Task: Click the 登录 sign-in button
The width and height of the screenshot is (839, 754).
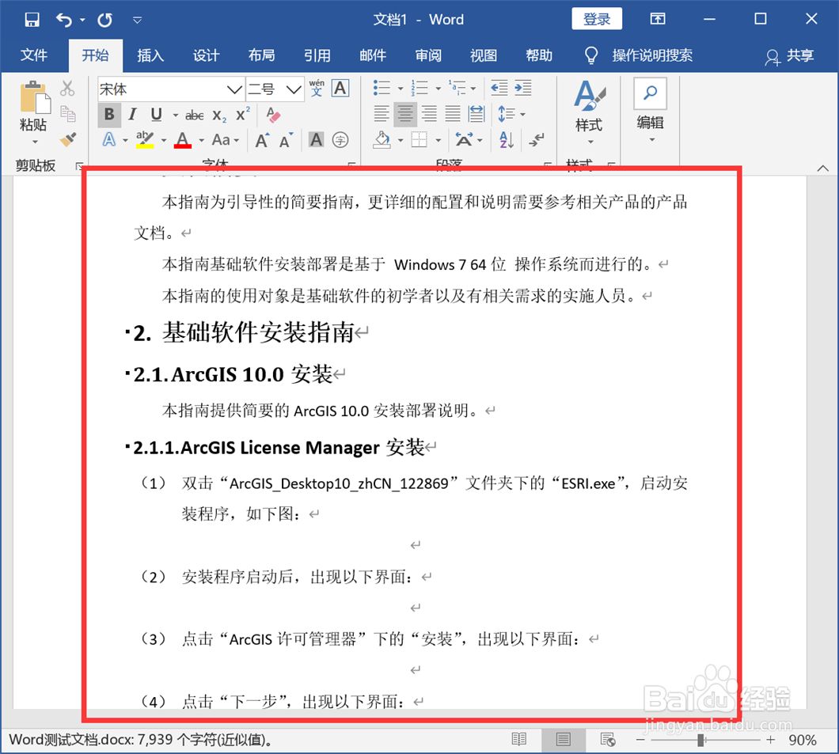Action: pyautogui.click(x=597, y=18)
